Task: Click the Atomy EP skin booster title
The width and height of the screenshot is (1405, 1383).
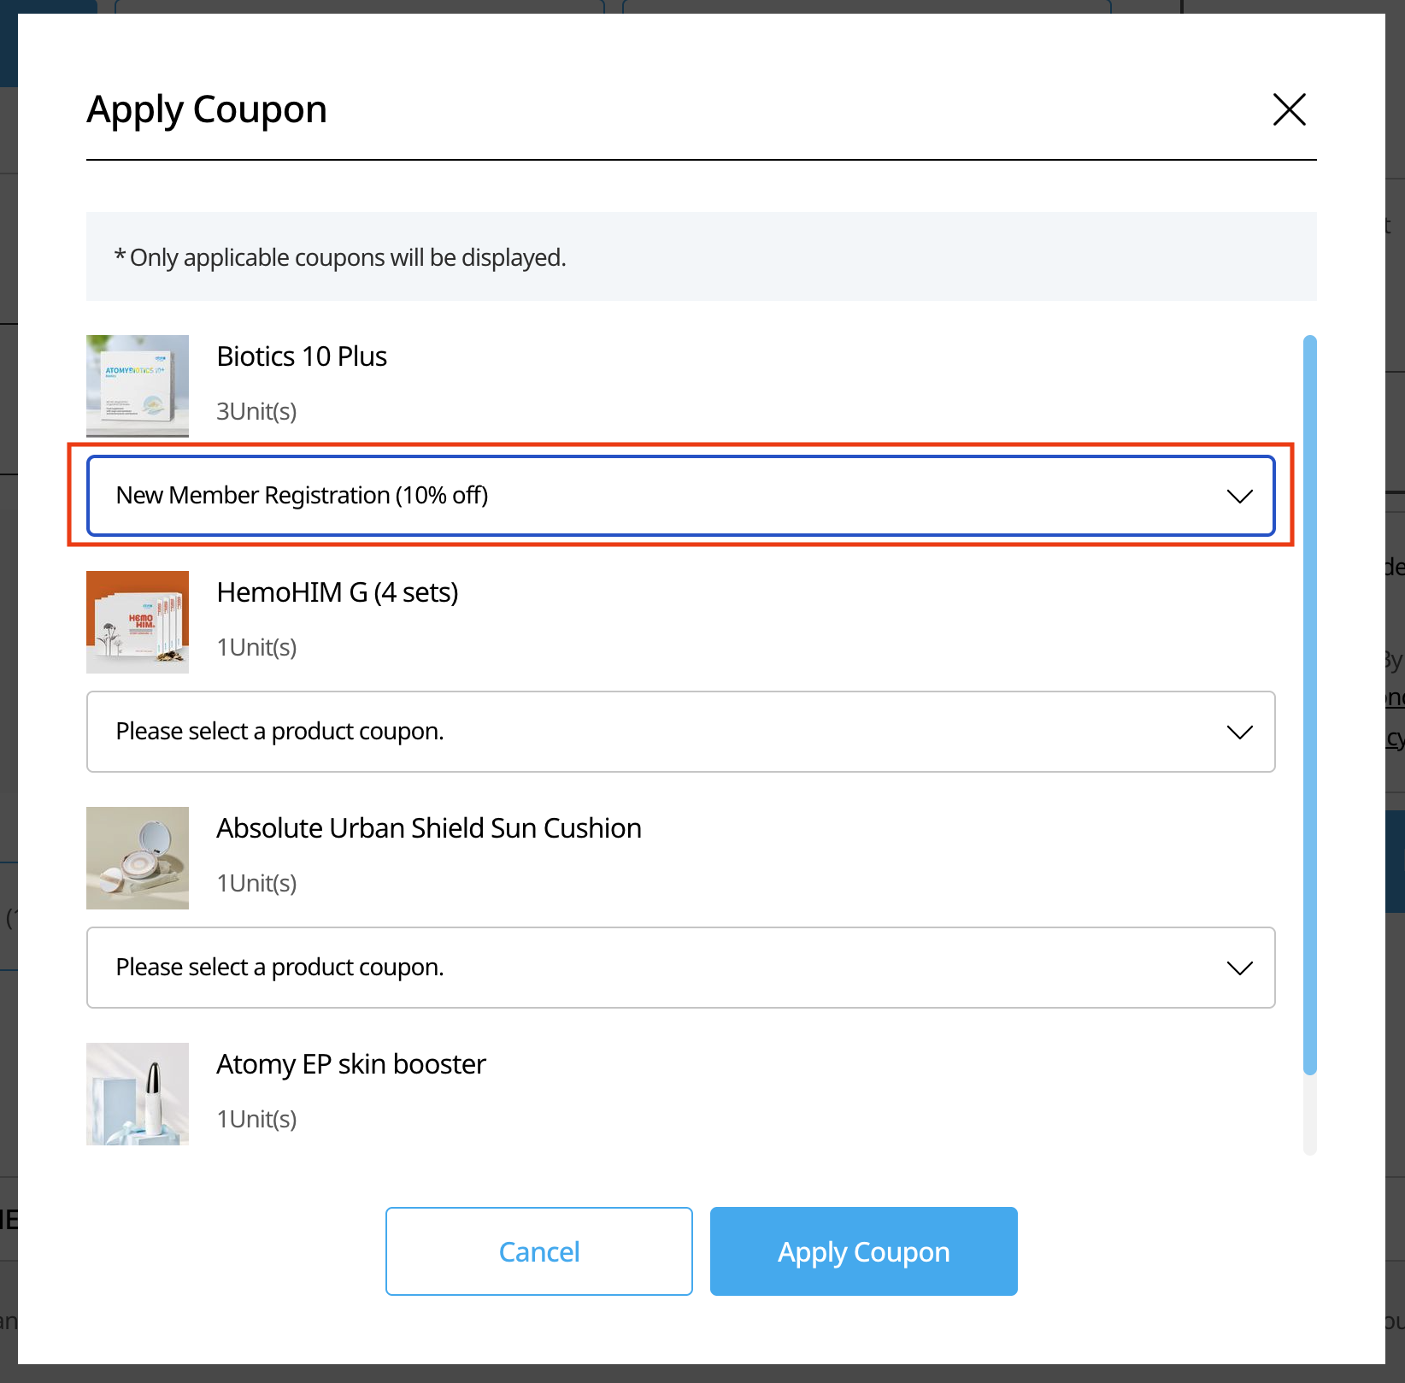Action: (351, 1064)
